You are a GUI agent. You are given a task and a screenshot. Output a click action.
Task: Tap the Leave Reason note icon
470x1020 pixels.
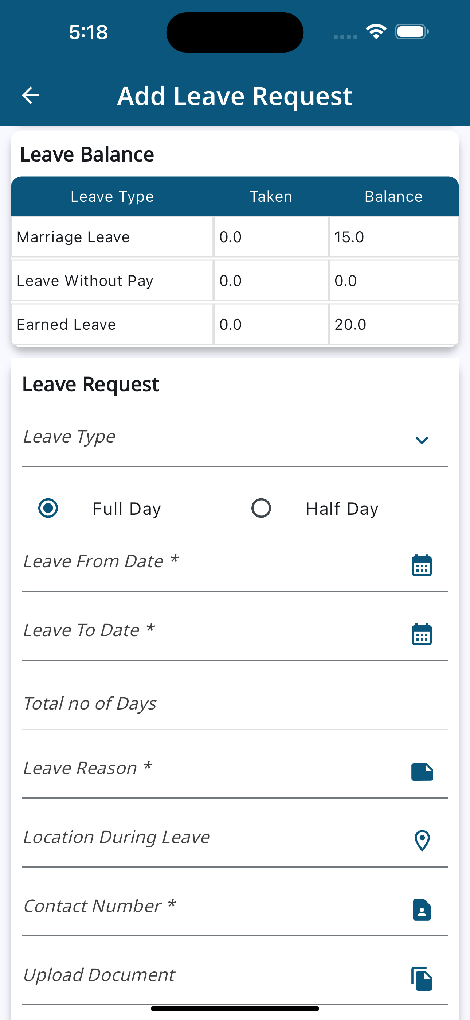pos(422,772)
